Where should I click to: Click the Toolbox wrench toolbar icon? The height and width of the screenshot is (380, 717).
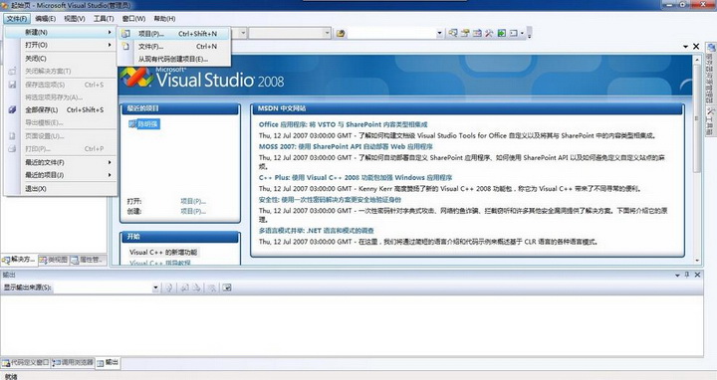click(489, 33)
